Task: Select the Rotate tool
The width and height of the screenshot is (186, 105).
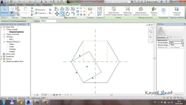Action: point(67,14)
